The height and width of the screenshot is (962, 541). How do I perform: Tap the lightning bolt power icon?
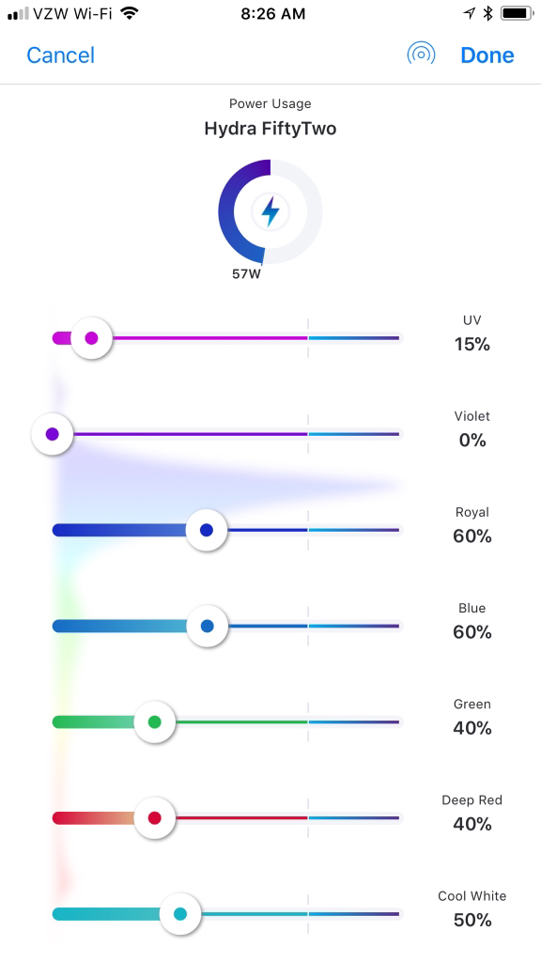(270, 211)
